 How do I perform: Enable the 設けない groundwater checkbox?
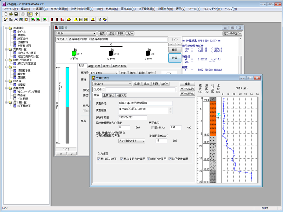click(153, 128)
